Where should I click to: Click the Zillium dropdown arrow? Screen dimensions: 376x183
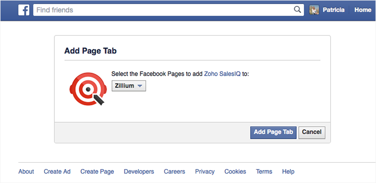coord(140,86)
